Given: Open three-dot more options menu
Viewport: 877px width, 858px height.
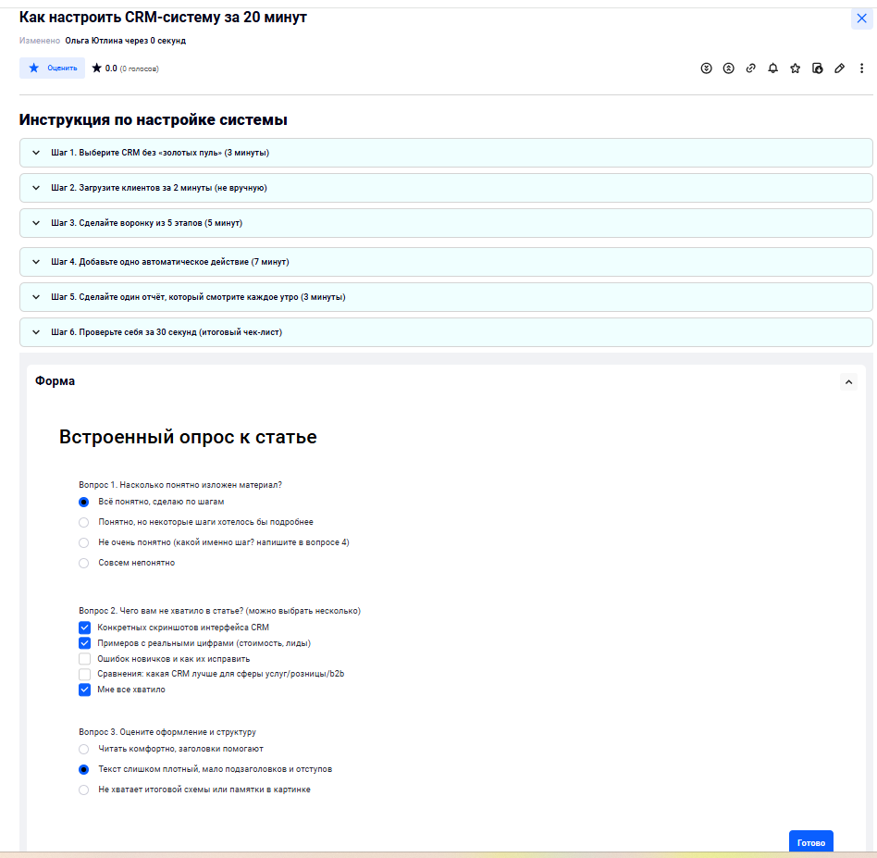Looking at the screenshot, I should (861, 68).
